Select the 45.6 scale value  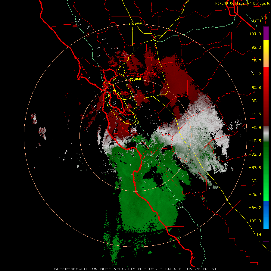tap(256, 87)
